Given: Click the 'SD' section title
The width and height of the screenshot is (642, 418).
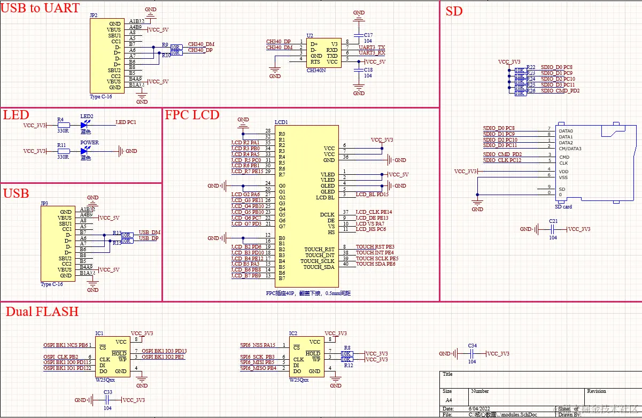Looking at the screenshot, I should (454, 11).
